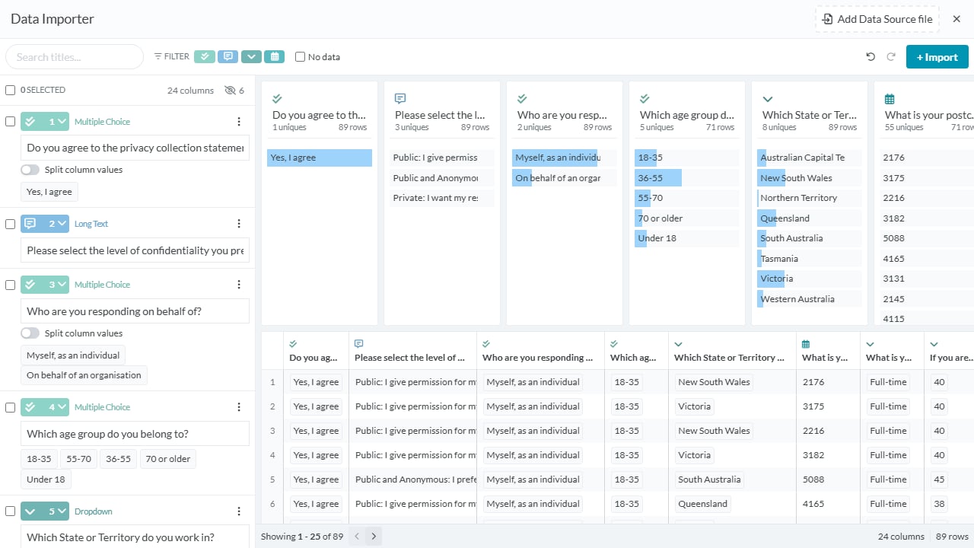Open type dropdown for column 5 Dropdown

coord(45,511)
